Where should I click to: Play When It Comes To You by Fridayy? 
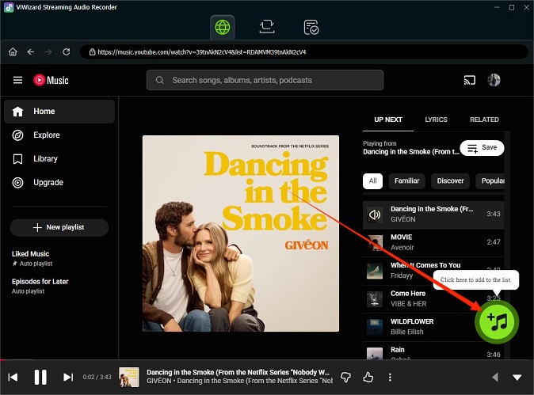[x=433, y=271]
